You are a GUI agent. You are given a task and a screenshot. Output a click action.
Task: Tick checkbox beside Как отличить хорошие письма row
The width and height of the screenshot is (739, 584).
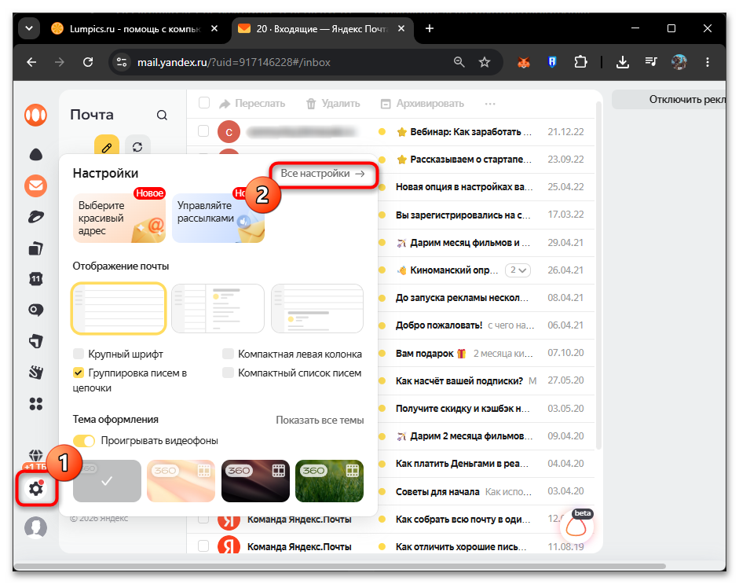[x=203, y=546]
